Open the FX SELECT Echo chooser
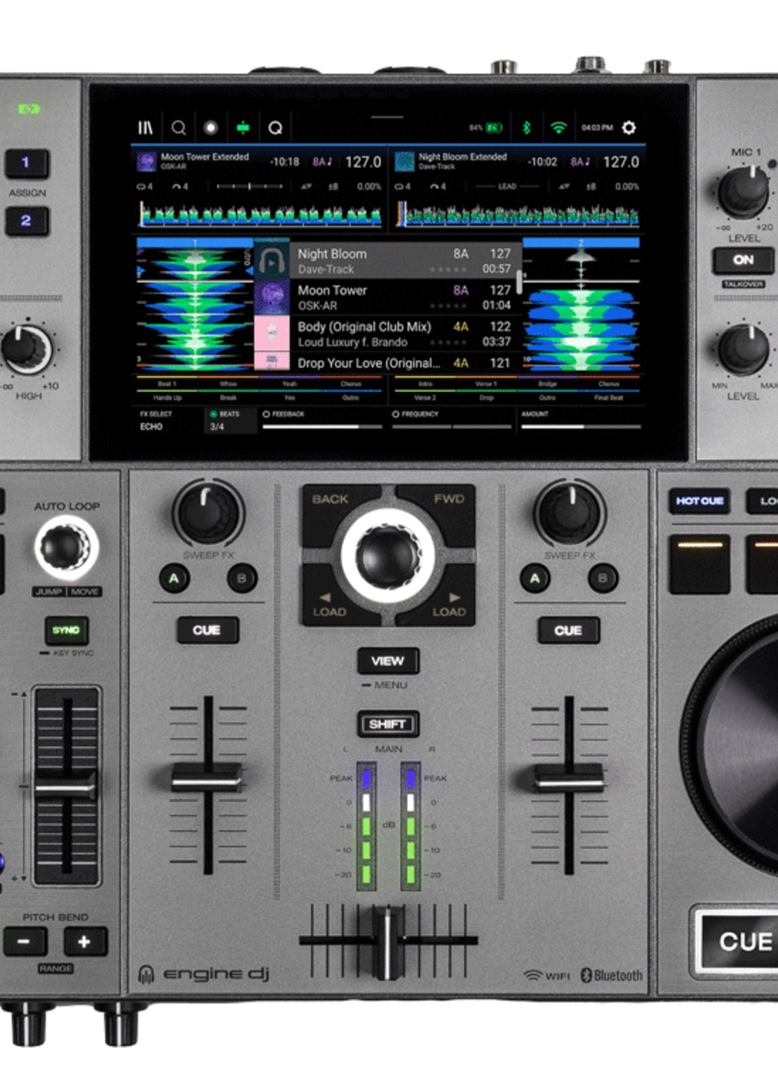 167,420
